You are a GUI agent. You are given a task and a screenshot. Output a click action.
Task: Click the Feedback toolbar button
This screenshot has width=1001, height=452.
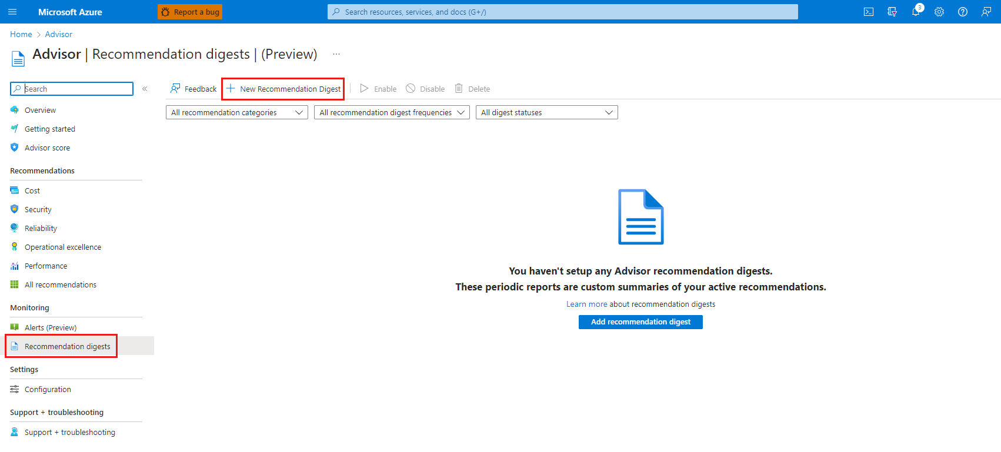[x=193, y=89]
